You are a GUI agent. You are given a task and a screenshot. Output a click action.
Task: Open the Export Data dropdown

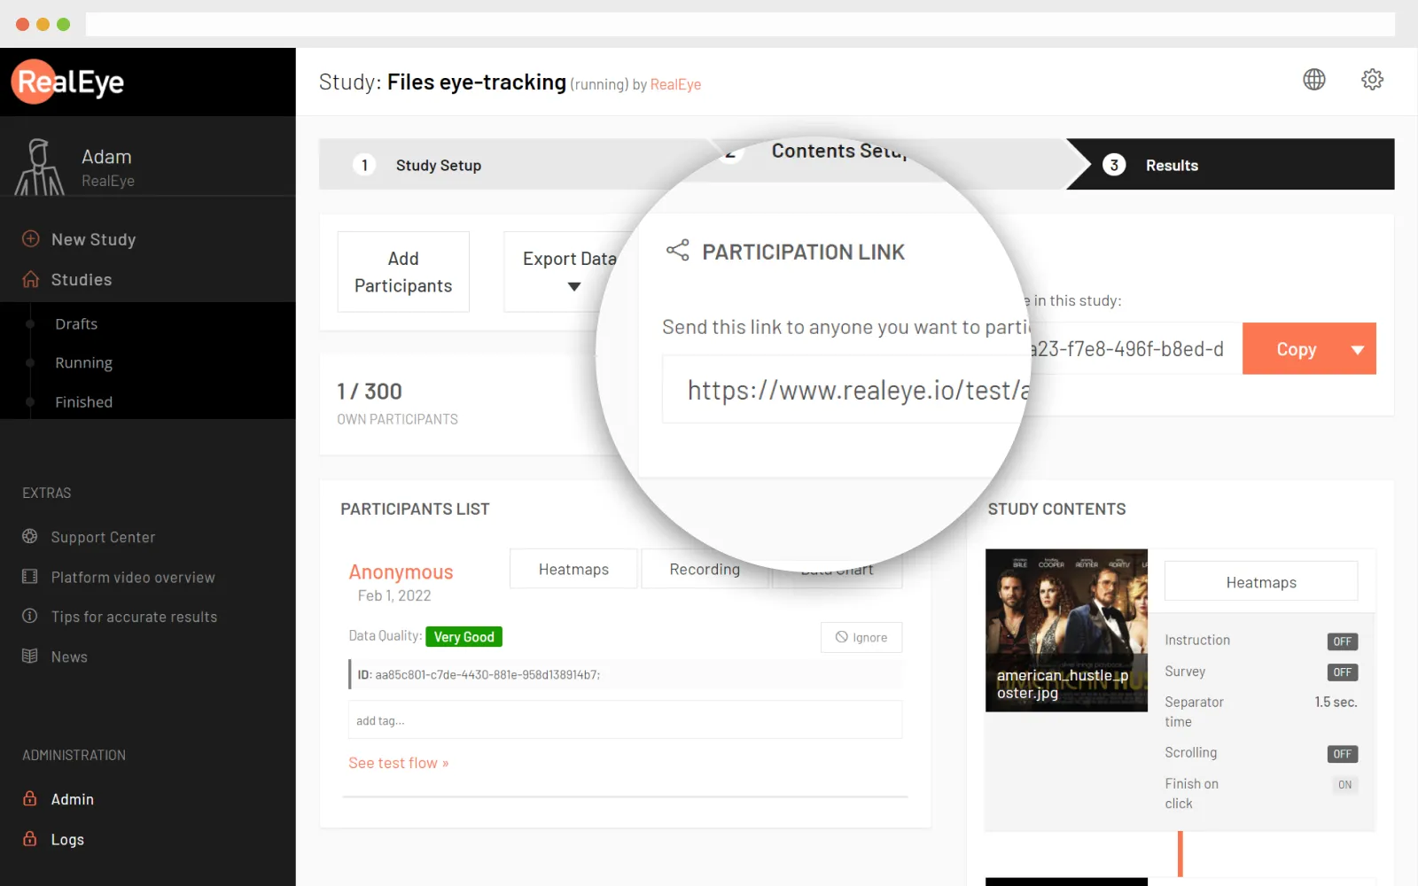pyautogui.click(x=573, y=285)
